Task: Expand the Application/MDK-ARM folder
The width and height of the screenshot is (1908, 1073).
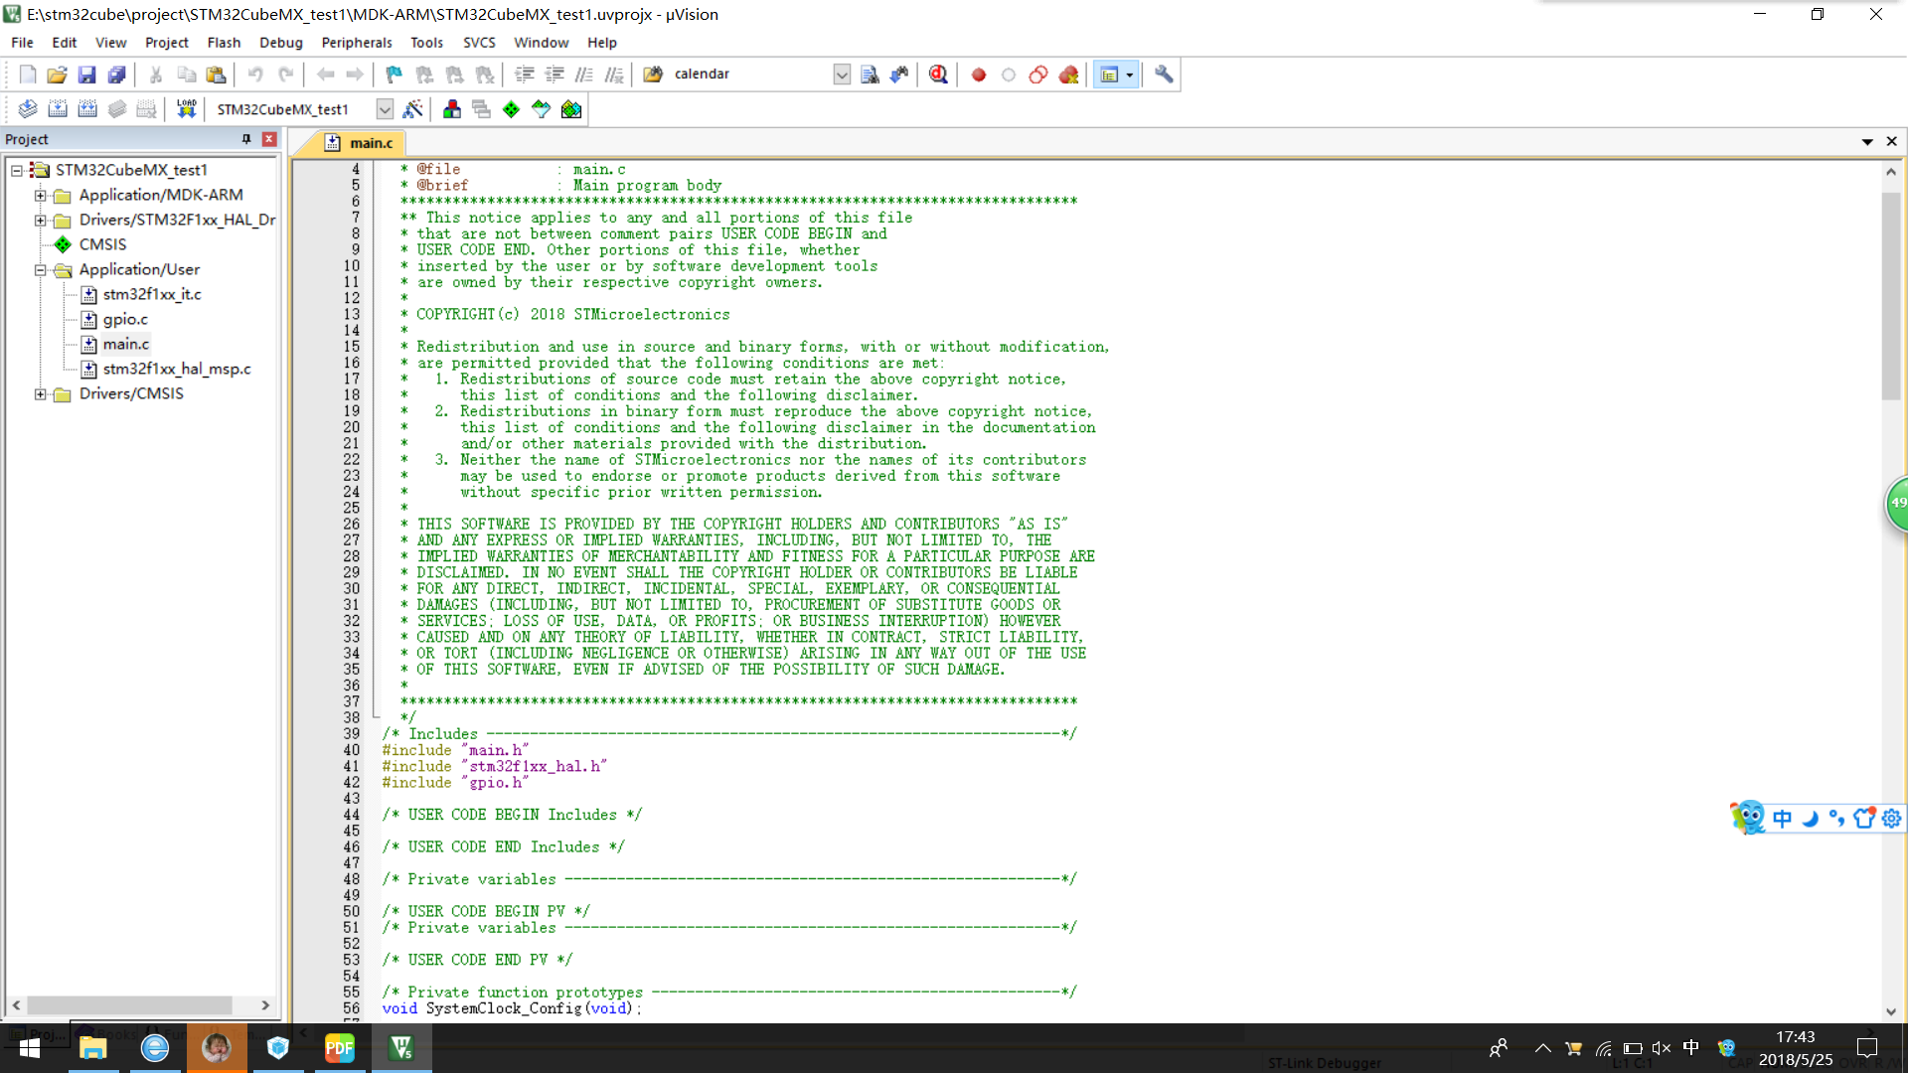Action: (x=41, y=196)
